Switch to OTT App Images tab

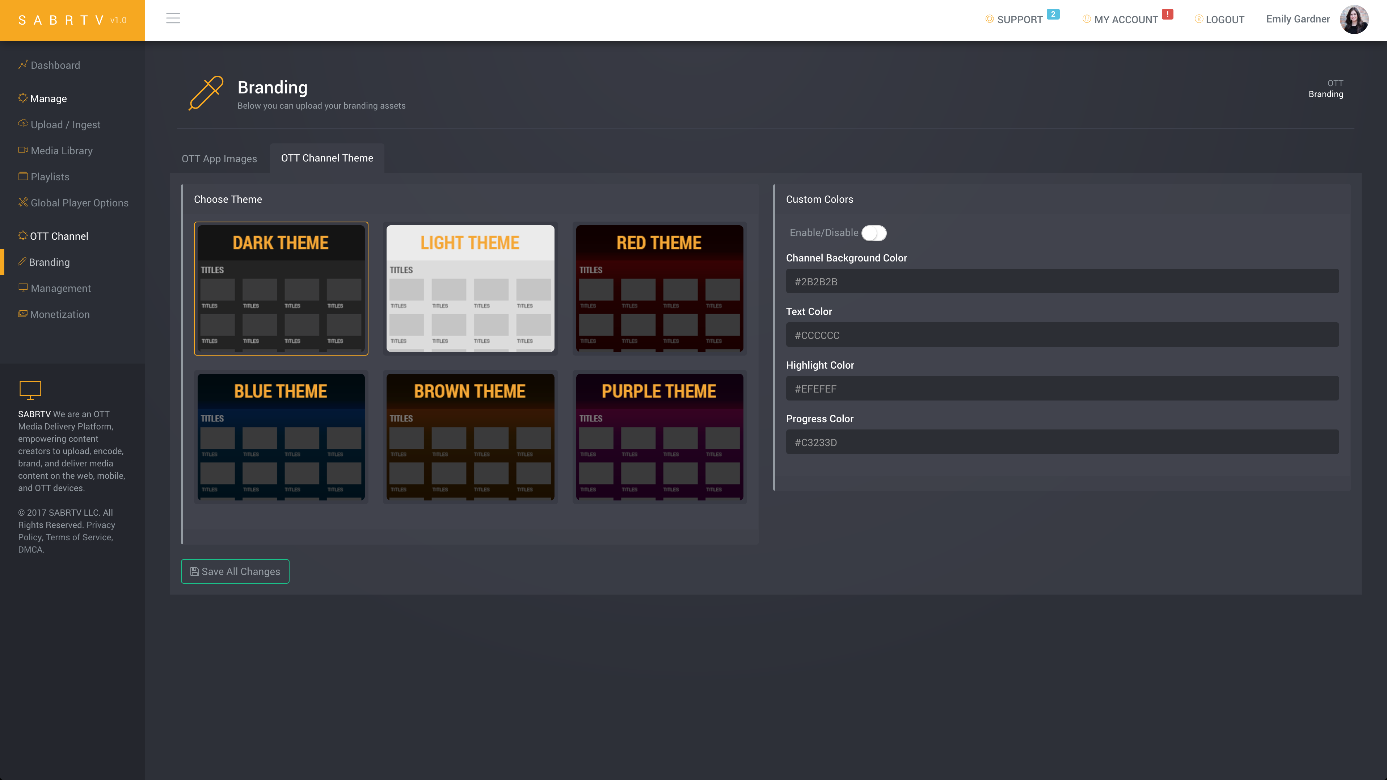(219, 159)
